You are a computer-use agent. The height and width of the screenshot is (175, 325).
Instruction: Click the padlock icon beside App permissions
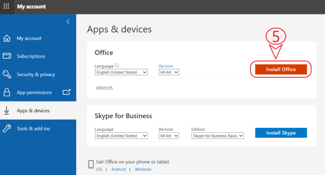click(7, 93)
